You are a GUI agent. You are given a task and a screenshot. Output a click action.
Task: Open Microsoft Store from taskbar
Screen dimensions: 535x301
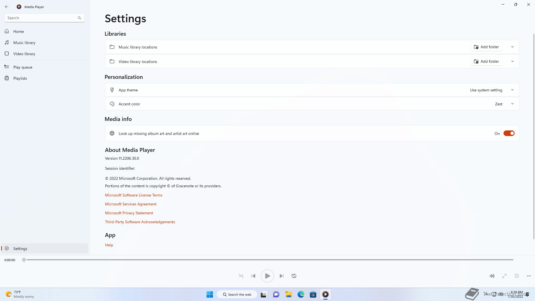313,294
